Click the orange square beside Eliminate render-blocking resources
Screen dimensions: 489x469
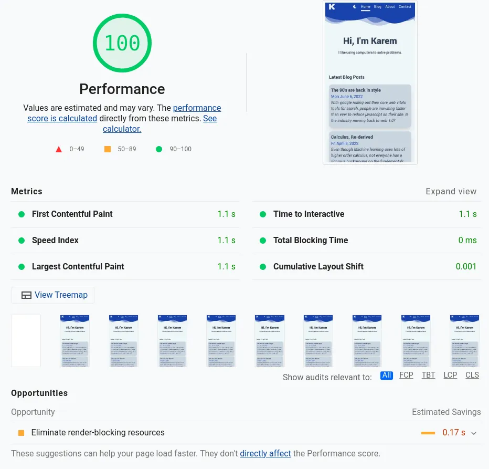coord(21,433)
